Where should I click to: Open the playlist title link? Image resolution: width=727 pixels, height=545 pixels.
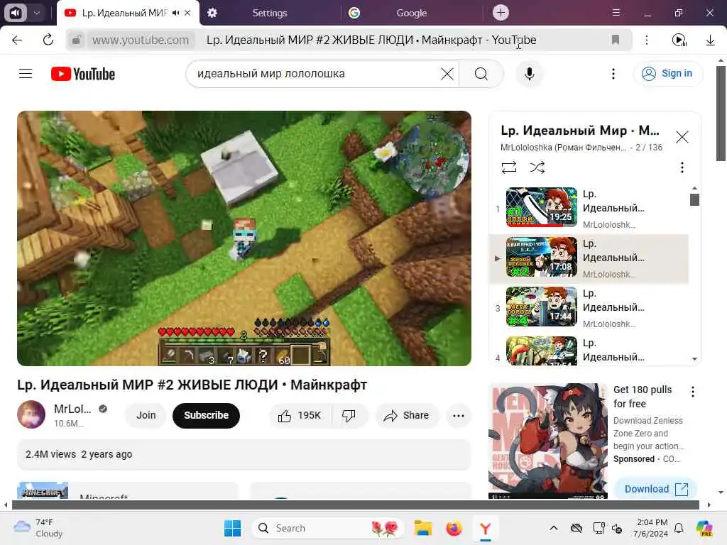(x=579, y=131)
